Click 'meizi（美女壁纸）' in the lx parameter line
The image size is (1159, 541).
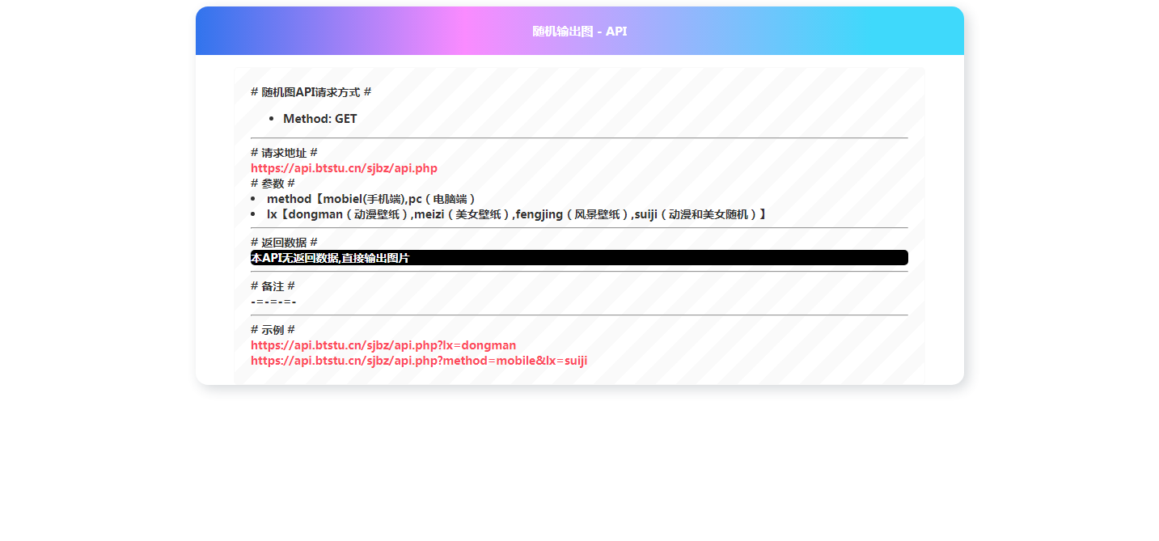point(462,214)
